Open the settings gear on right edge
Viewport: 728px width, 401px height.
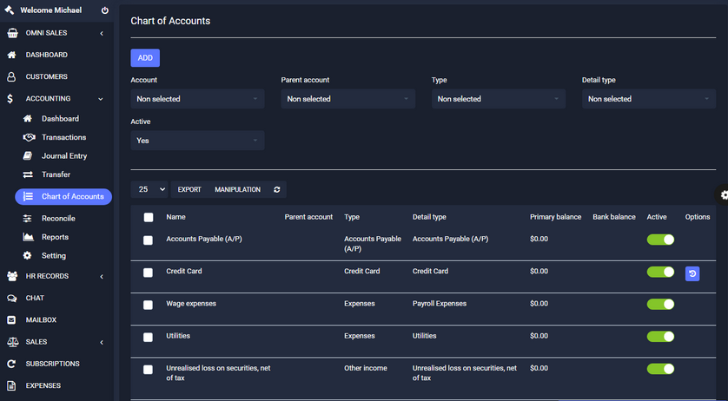724,195
